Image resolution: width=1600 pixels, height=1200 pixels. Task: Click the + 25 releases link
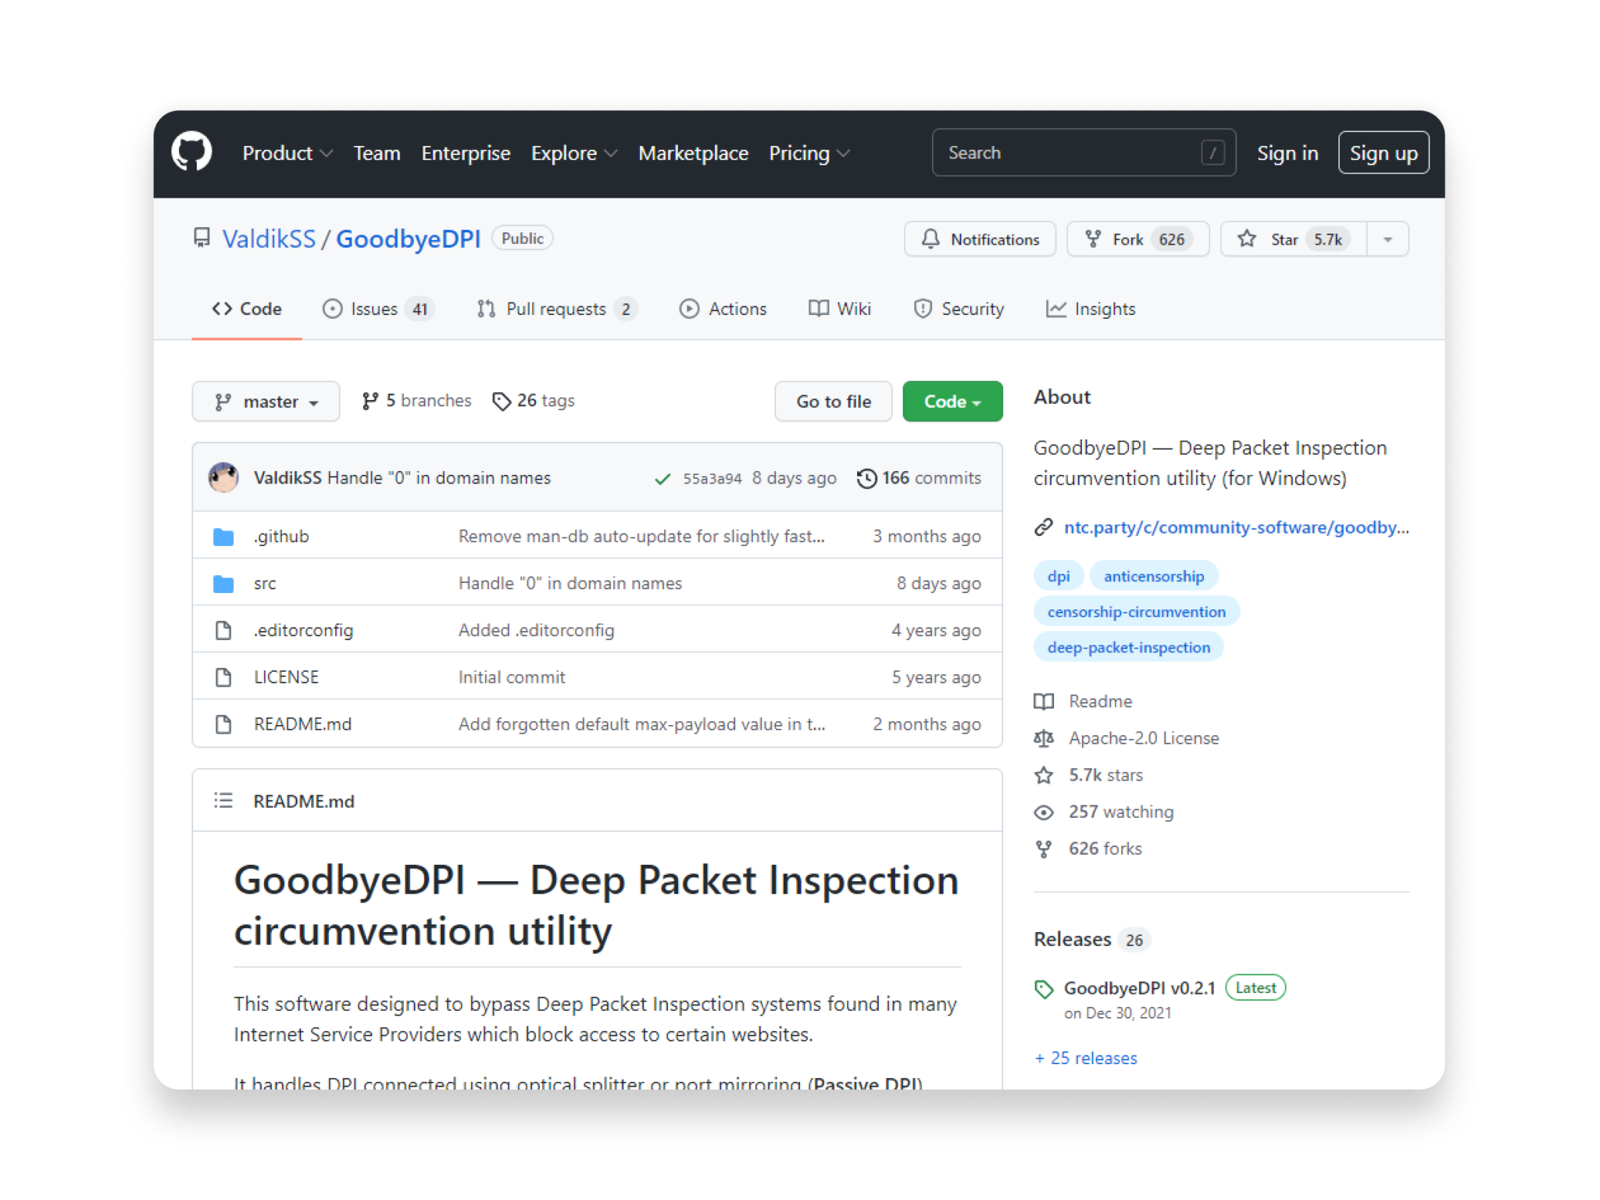[x=1086, y=1058]
